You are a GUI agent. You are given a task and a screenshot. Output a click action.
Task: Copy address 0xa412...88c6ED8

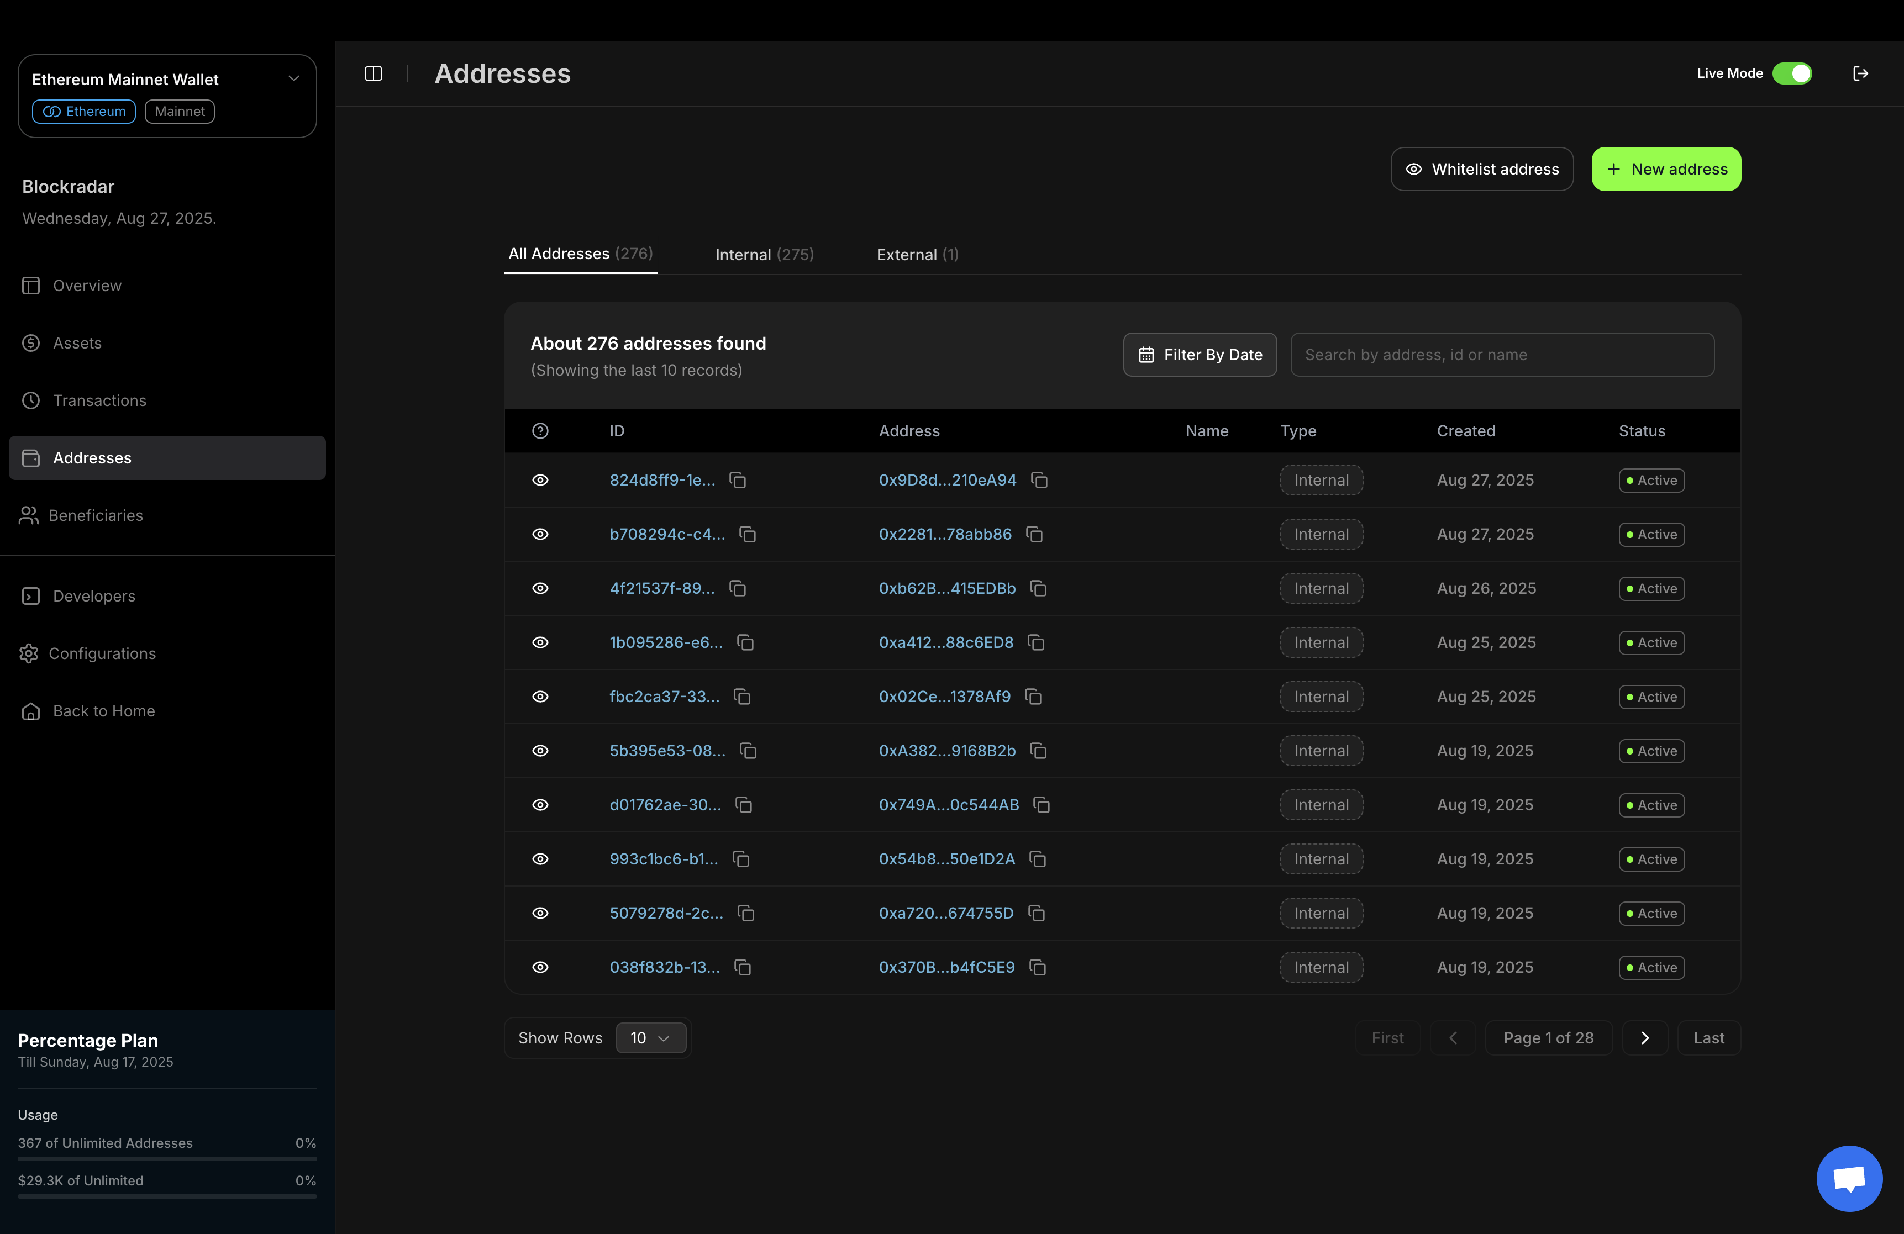tap(1036, 643)
